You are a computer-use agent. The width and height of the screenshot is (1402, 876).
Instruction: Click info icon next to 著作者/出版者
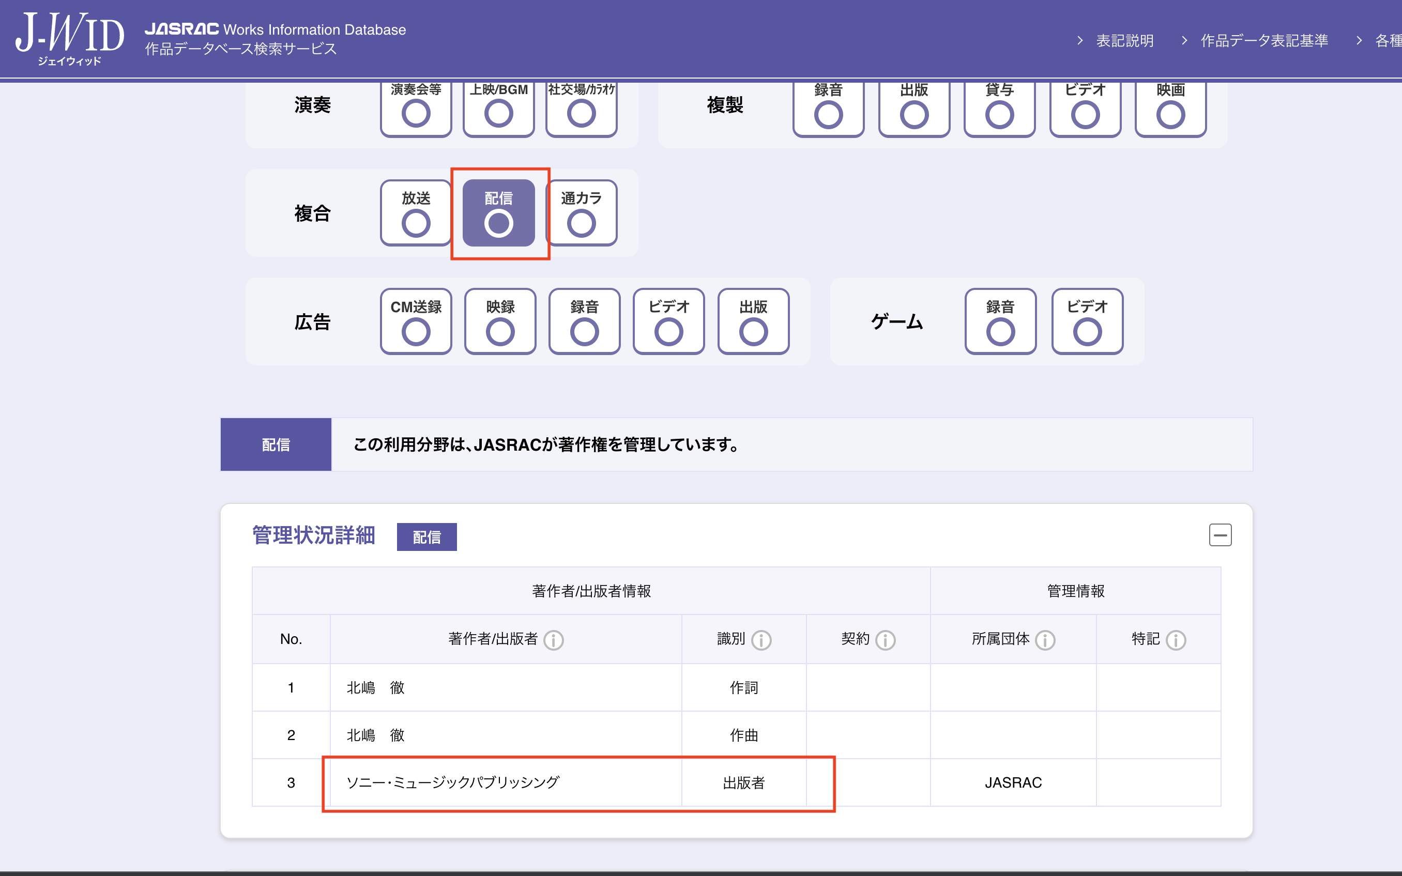(x=554, y=640)
